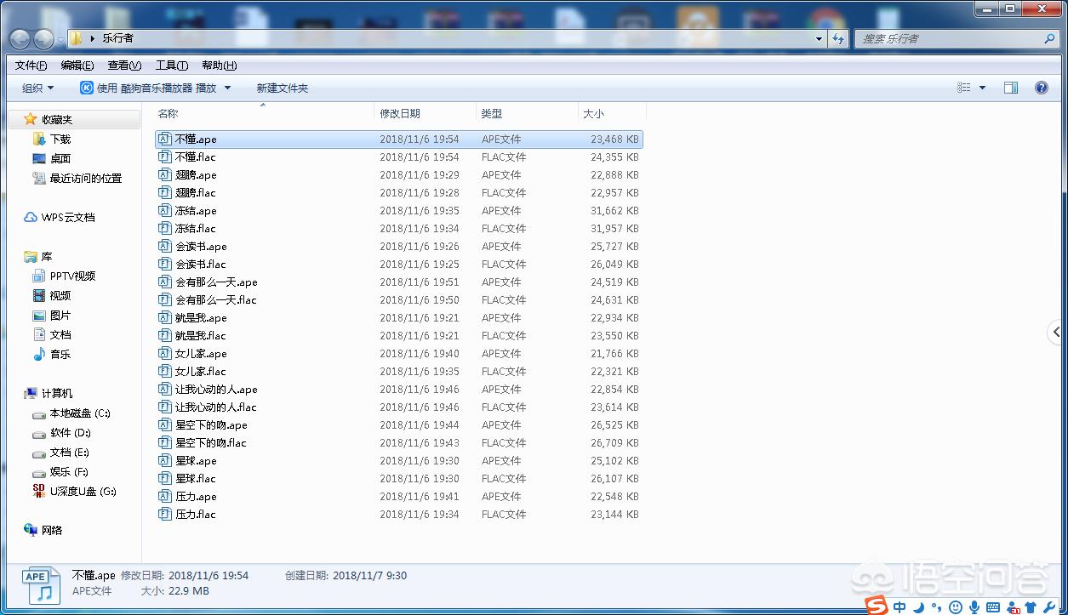Click the WPS云文档 cloud icon

click(x=31, y=218)
